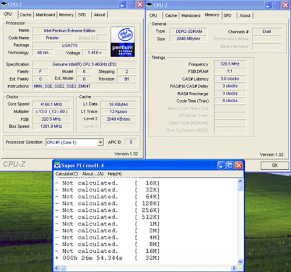Click the Pentium Extreme Edition logo
Screen dimensions: 291x272
[x=123, y=42]
